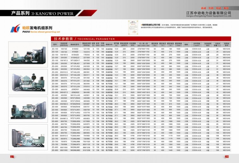
Task: Click the engine power cell 121/165
Action: pyautogui.click(x=86, y=49)
